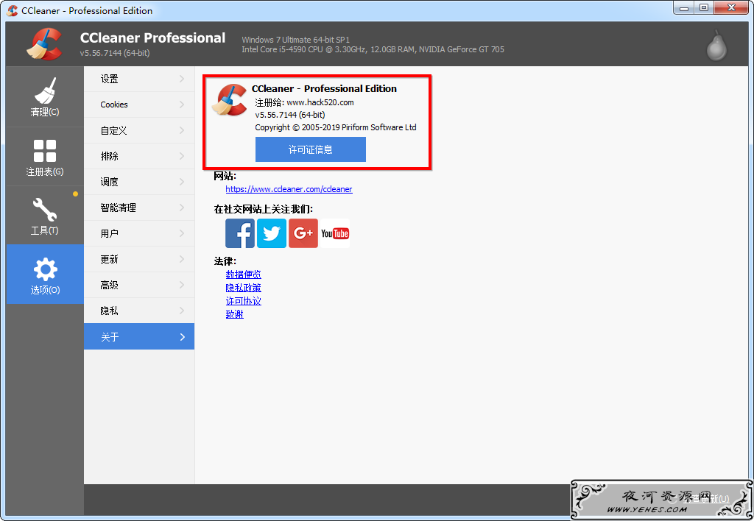Open the 致谢 link
754x521 pixels.
coord(235,314)
